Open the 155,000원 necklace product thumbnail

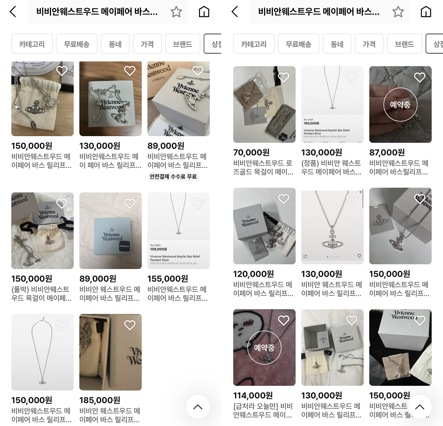tap(179, 230)
